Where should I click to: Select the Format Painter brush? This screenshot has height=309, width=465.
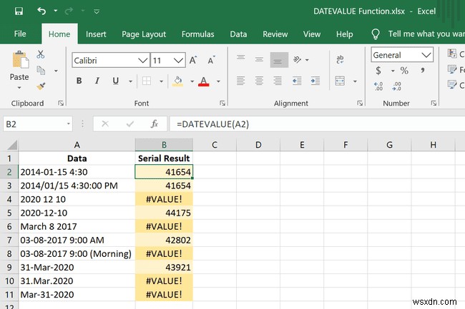[x=40, y=86]
